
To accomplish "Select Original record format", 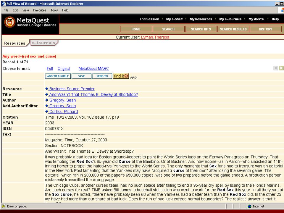I will point(64,68).
